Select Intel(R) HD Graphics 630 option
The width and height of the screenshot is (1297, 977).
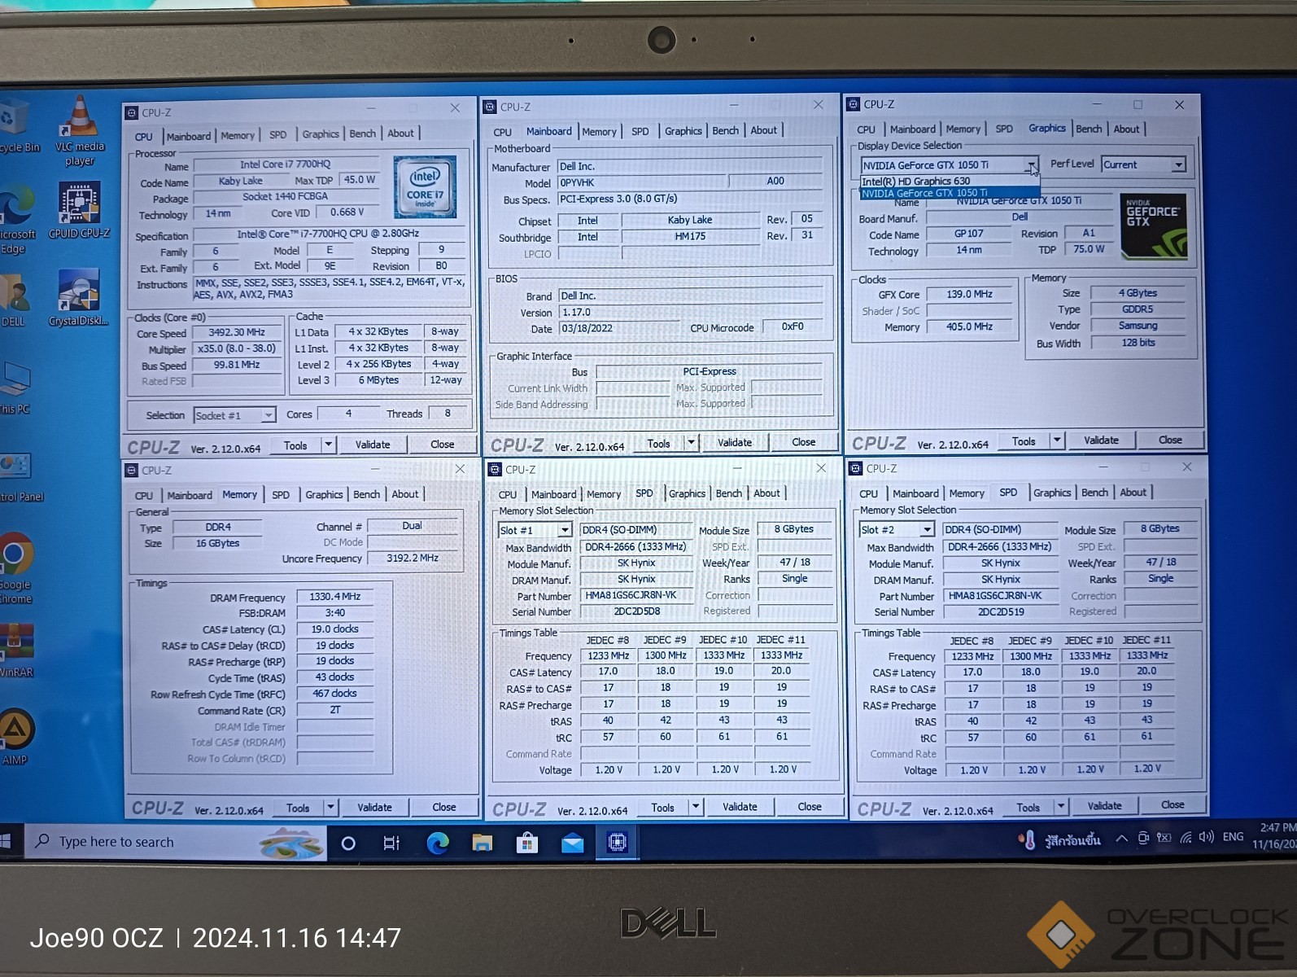click(950, 182)
